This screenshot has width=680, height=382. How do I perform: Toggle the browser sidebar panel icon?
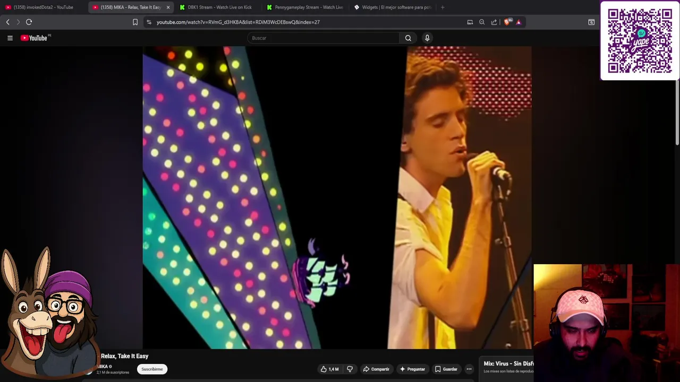coord(591,22)
